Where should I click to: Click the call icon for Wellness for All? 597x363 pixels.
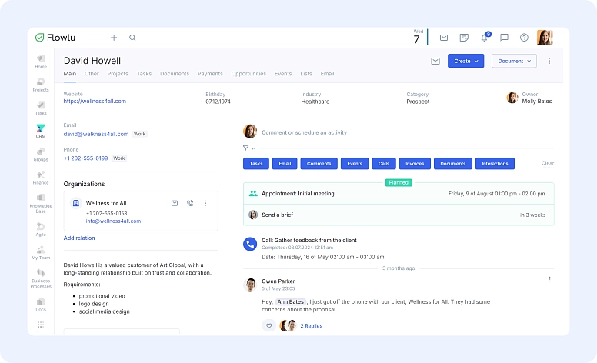(190, 203)
